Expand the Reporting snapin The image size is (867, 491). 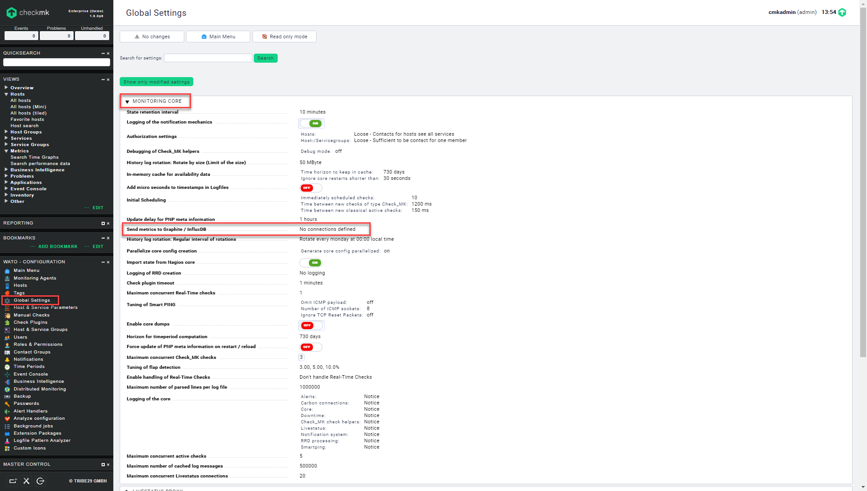pos(103,224)
